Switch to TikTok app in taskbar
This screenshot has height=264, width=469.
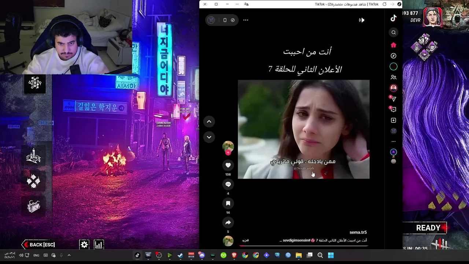tap(137, 255)
